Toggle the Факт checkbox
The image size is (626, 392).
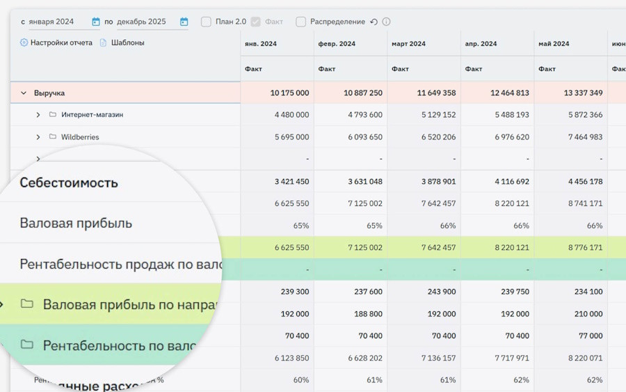point(255,22)
